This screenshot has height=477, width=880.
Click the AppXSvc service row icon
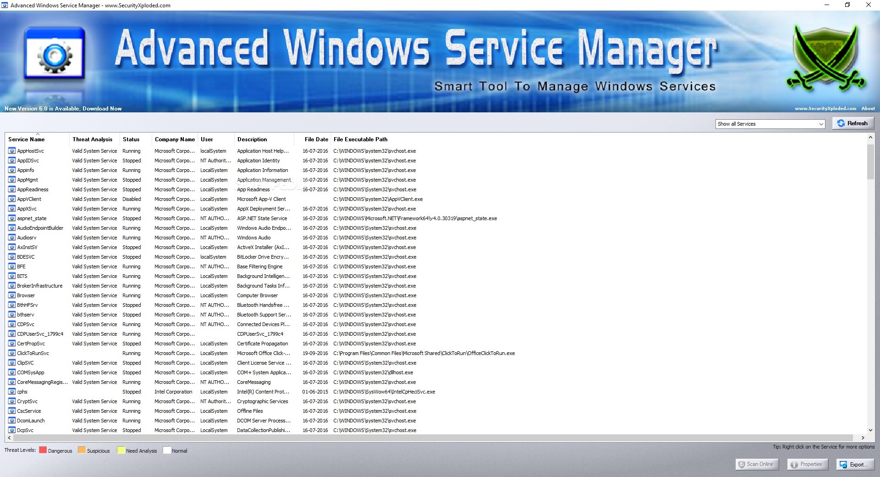pyautogui.click(x=12, y=208)
